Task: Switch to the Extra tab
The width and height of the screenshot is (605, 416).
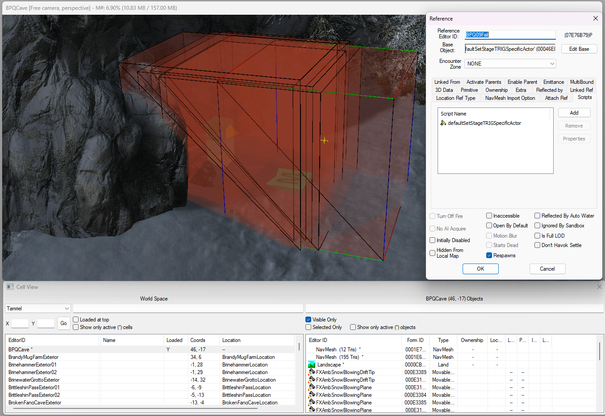Action: (x=521, y=90)
